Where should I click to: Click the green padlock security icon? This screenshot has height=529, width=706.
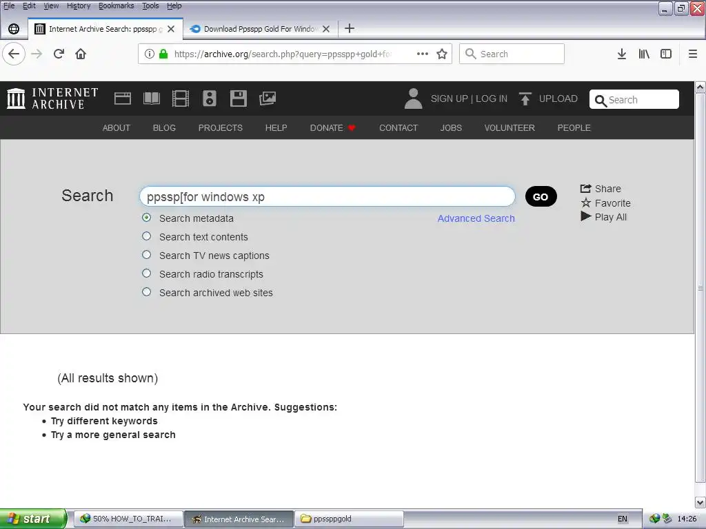163,54
